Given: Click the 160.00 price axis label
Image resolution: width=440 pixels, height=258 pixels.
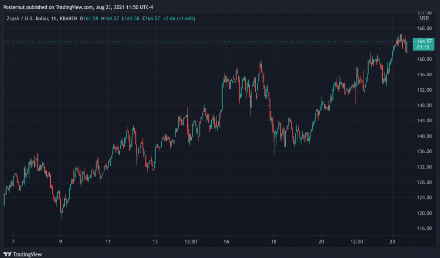Looking at the screenshot, I should point(424,59).
